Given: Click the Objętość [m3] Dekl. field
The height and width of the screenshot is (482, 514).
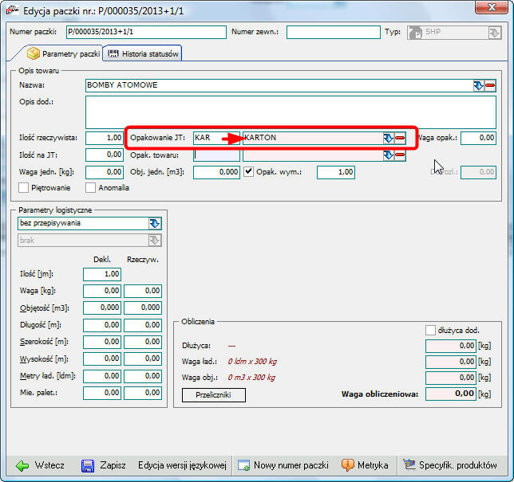Looking at the screenshot, I should (102, 308).
